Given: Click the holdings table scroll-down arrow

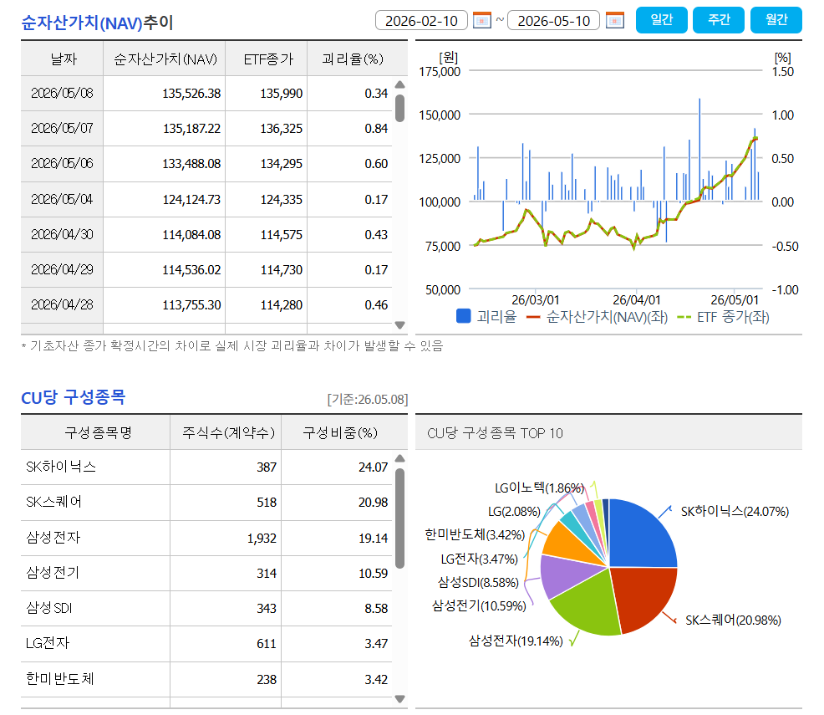Looking at the screenshot, I should pyautogui.click(x=400, y=699).
